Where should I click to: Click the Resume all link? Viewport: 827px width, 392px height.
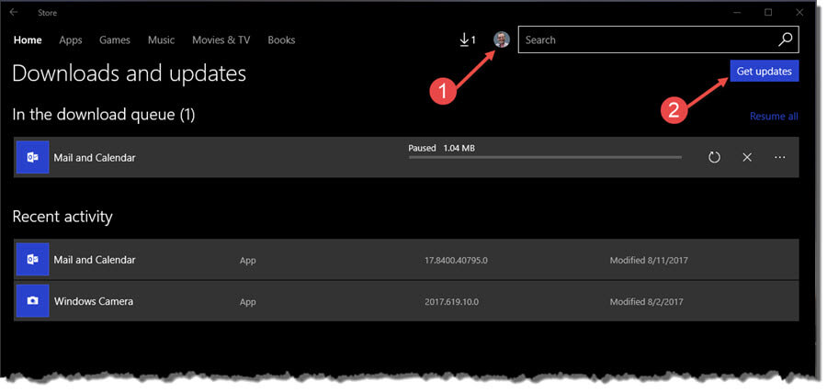774,117
